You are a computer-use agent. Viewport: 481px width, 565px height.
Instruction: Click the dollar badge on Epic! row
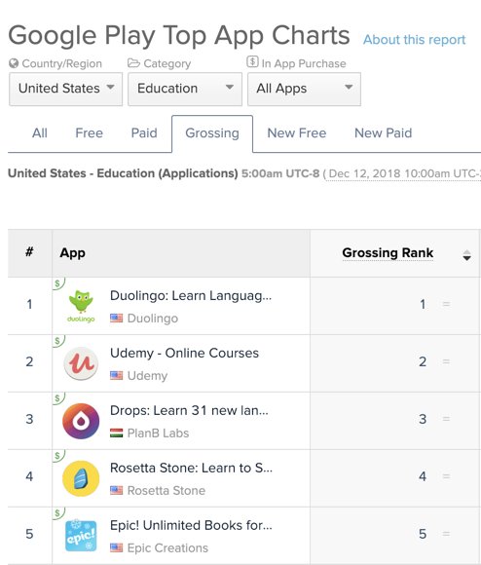[58, 513]
